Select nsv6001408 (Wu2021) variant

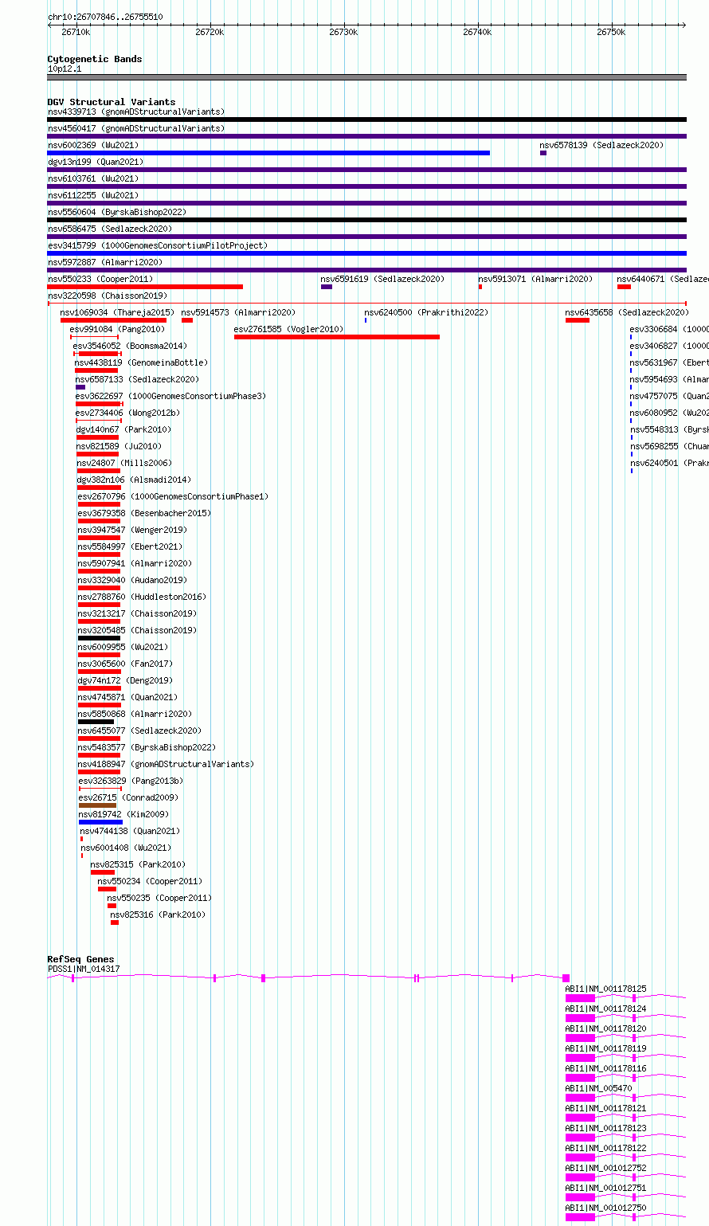coord(126,848)
